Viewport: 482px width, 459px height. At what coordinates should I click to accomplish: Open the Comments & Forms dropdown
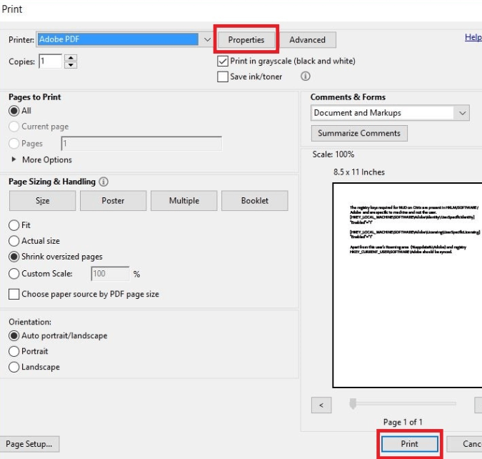tap(463, 113)
